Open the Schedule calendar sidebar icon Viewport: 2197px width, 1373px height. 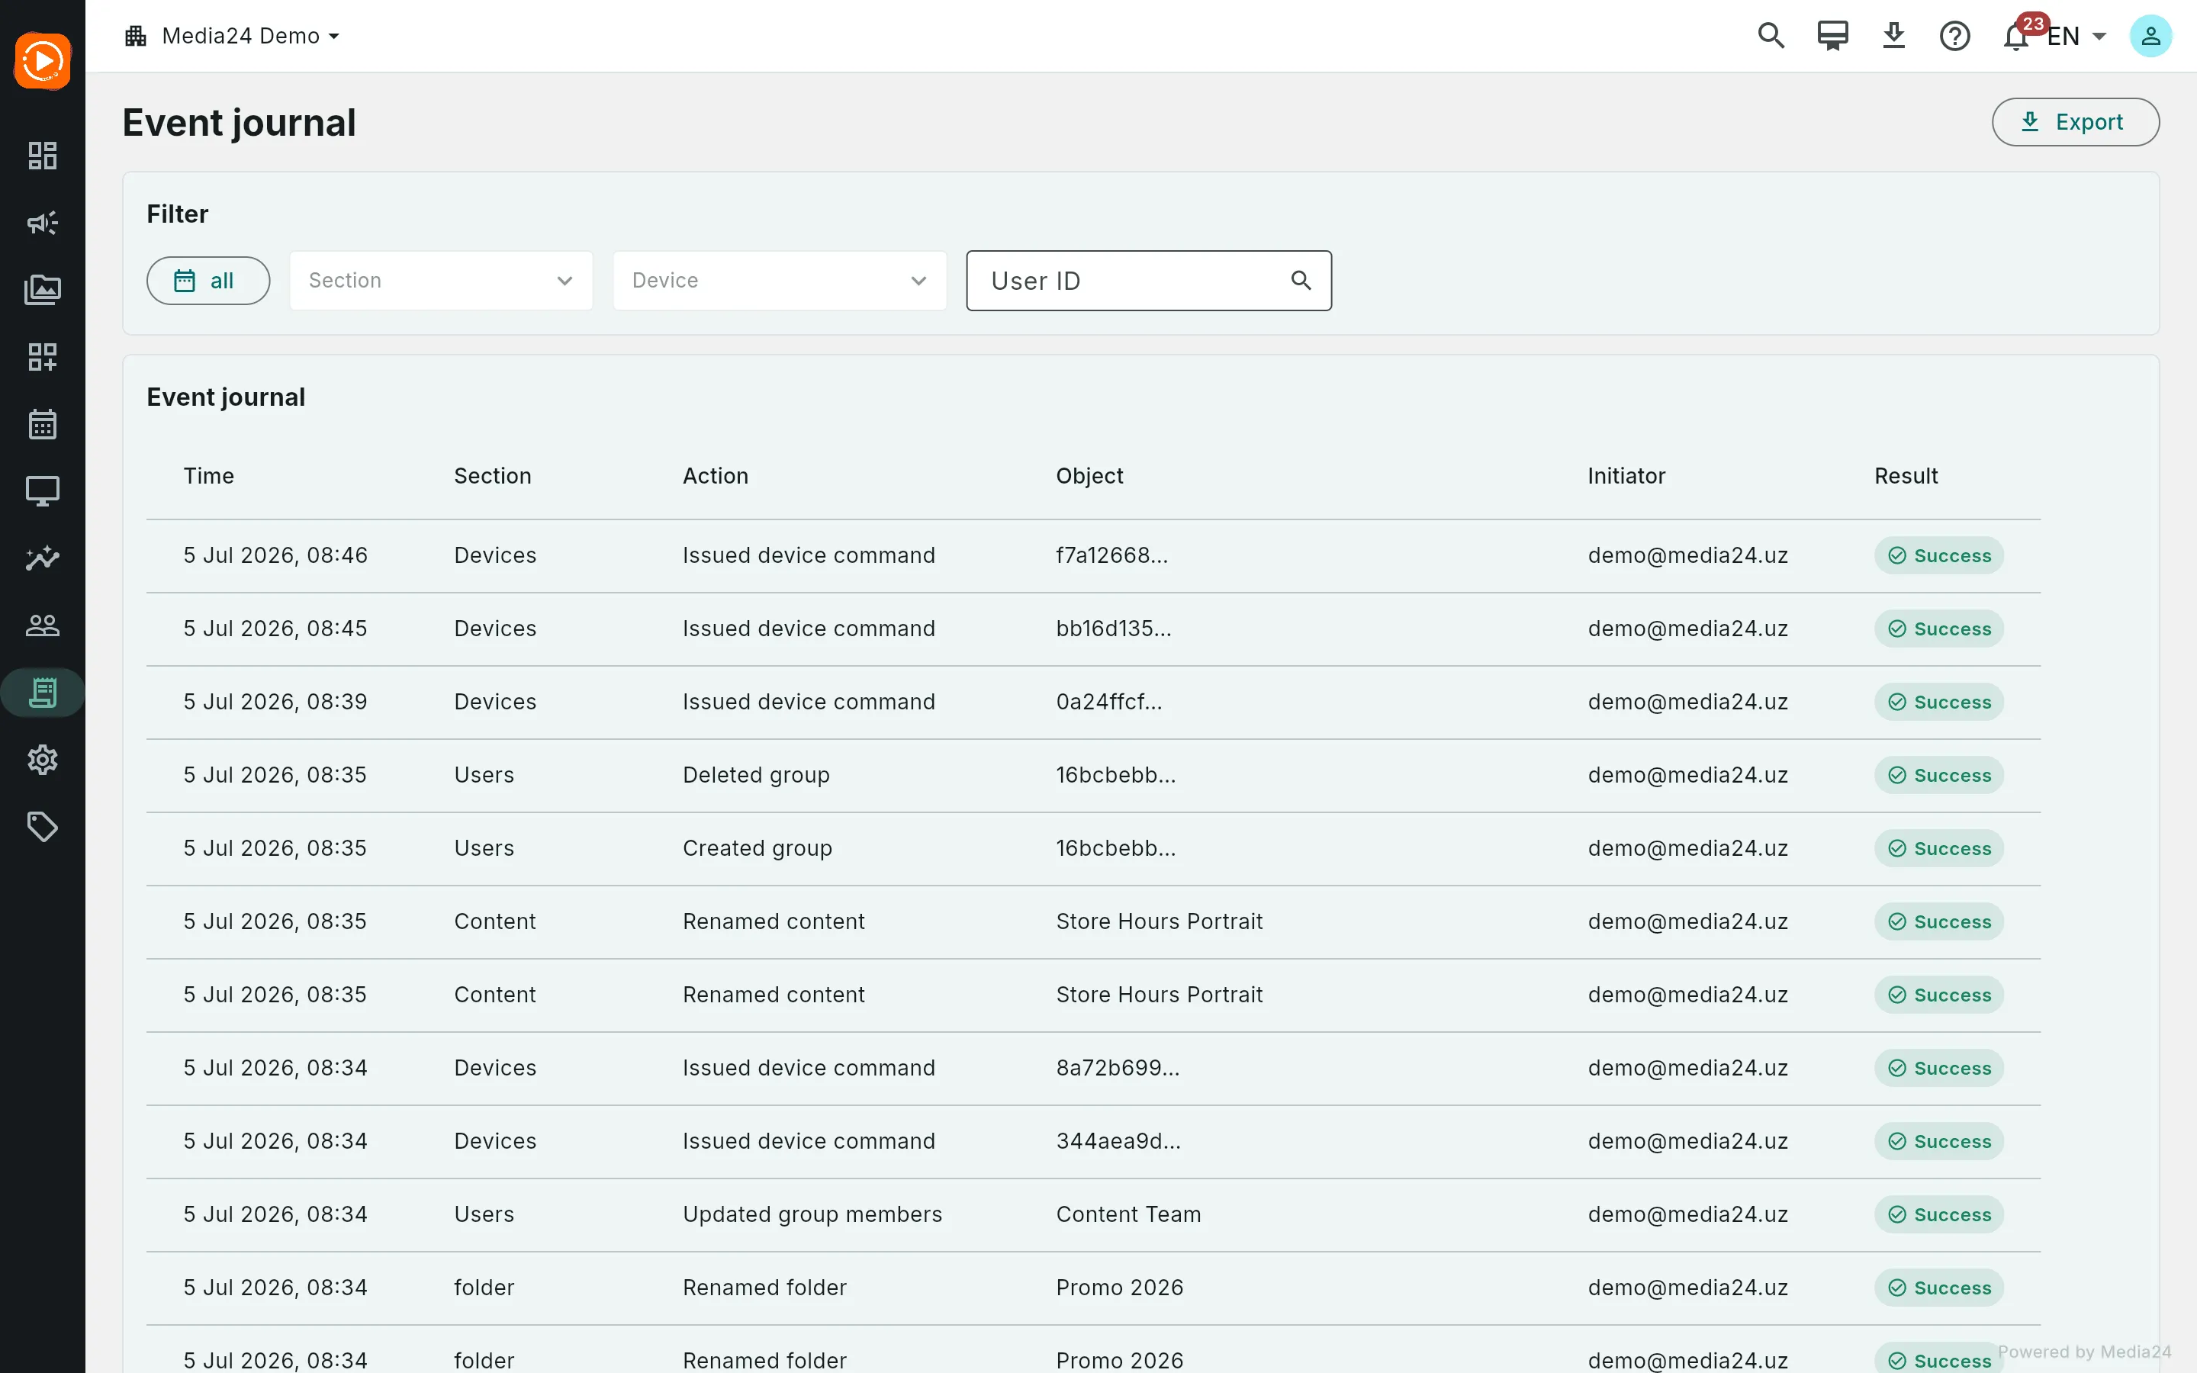click(x=43, y=424)
